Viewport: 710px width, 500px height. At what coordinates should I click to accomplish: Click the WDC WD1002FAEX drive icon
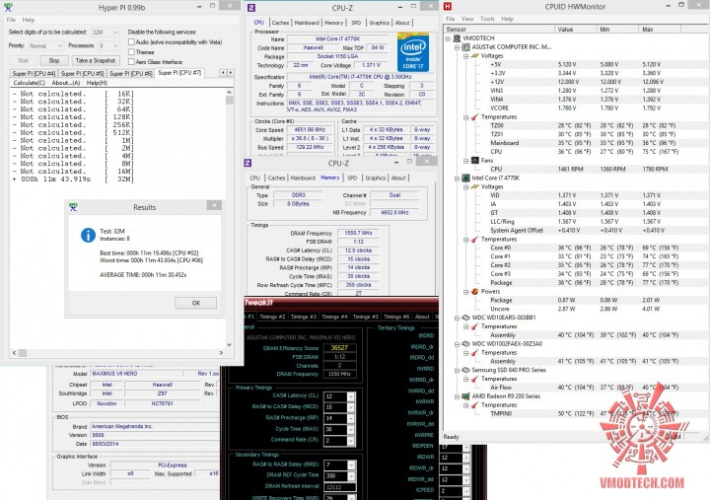[465, 344]
